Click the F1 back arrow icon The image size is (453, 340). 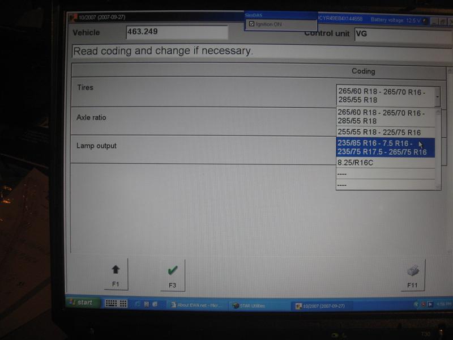coord(116,274)
